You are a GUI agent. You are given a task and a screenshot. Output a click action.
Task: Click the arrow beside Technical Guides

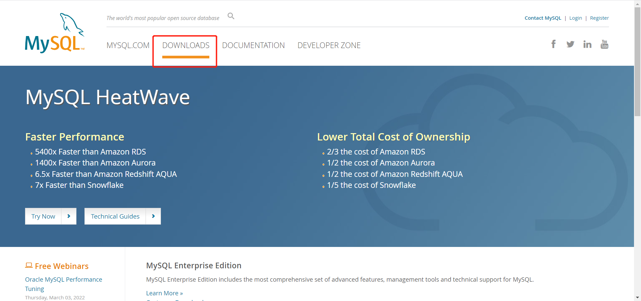[x=153, y=216]
